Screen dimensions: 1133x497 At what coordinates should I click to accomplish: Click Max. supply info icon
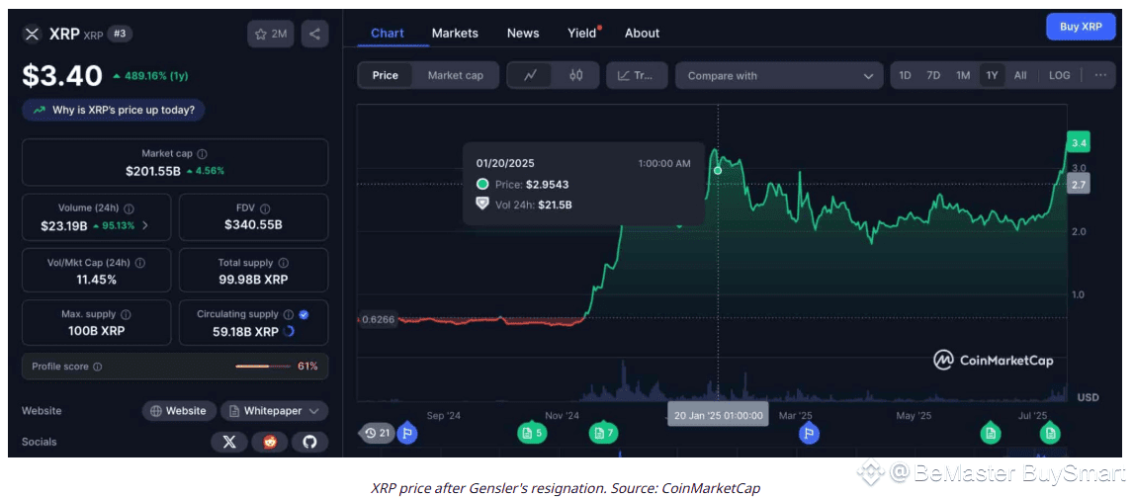(x=126, y=315)
